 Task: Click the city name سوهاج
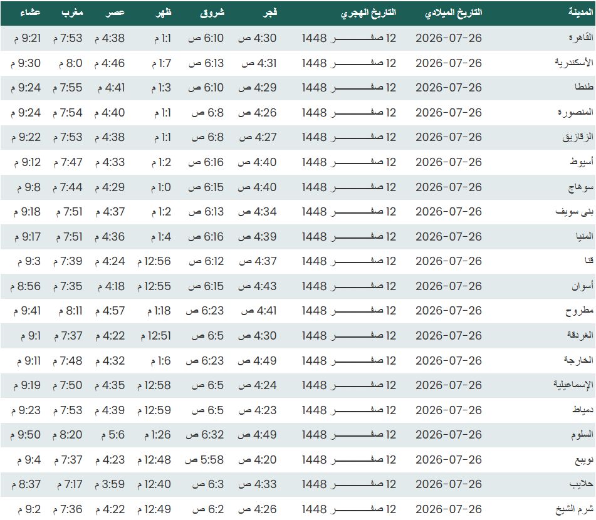tap(580, 187)
